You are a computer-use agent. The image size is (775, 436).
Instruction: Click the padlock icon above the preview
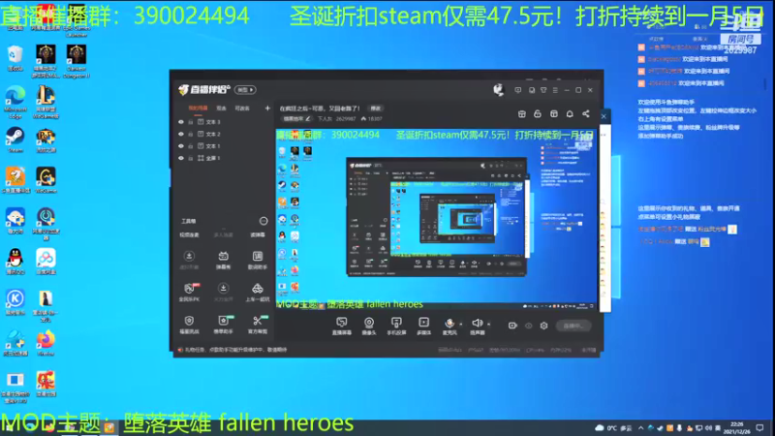pyautogui.click(x=538, y=114)
